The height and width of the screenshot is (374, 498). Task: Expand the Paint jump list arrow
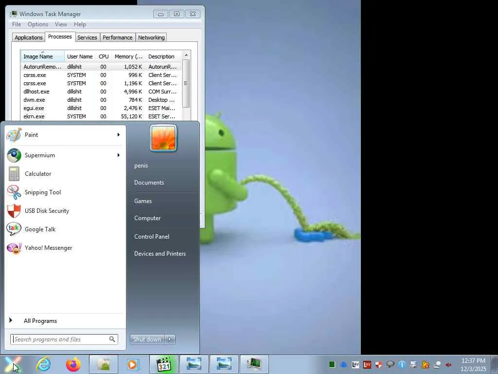(119, 135)
